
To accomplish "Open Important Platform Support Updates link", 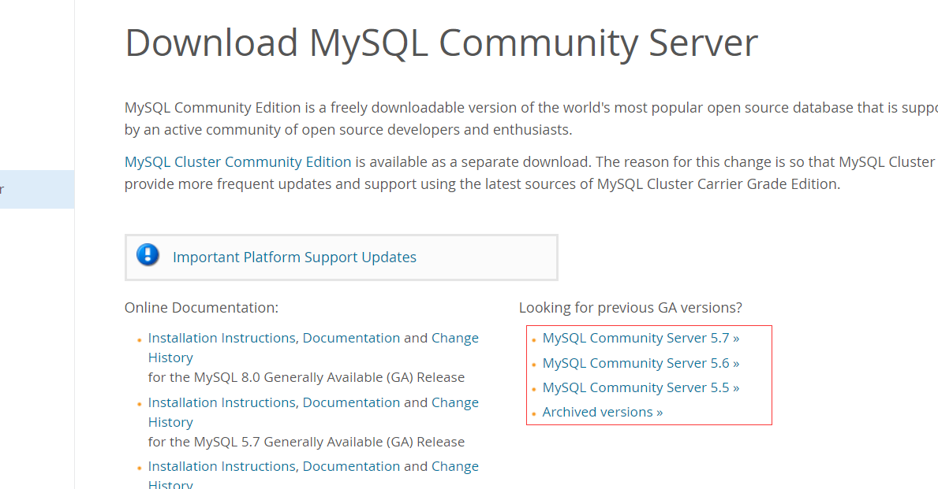I will pyautogui.click(x=294, y=257).
